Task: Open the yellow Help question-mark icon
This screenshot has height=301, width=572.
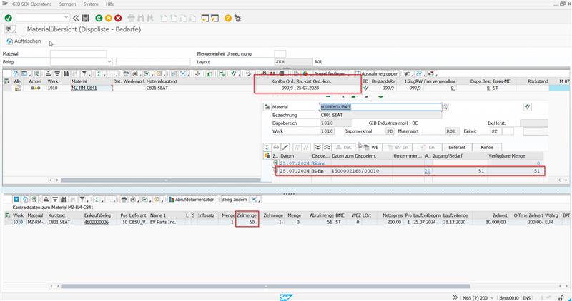Action: (x=228, y=17)
